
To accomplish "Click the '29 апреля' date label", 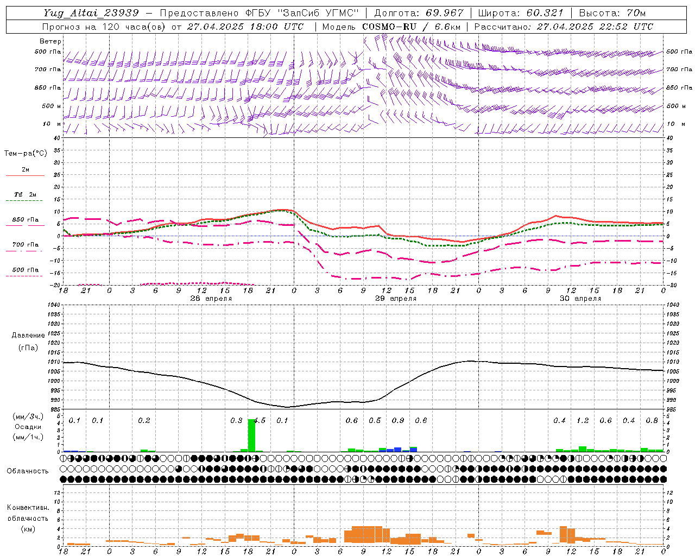I will [x=396, y=299].
